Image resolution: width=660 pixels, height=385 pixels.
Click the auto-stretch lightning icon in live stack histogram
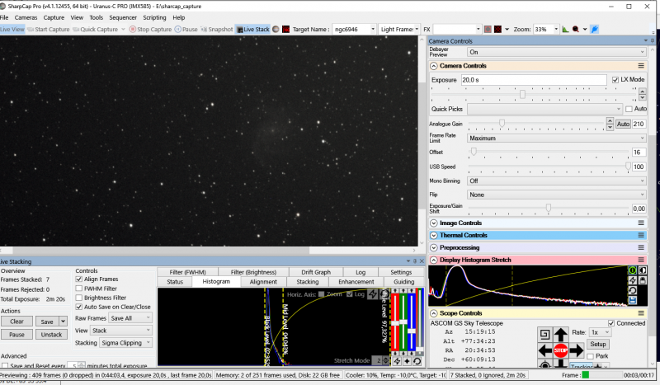click(373, 294)
